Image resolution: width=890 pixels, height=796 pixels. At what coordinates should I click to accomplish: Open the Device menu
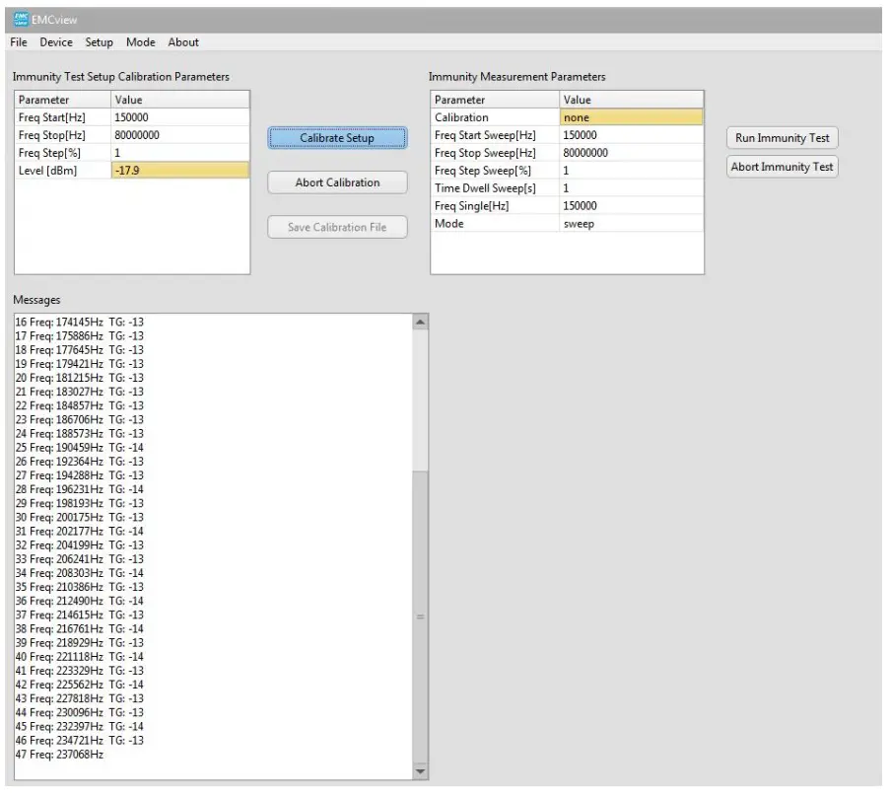55,42
